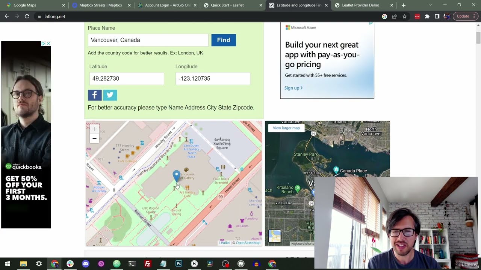This screenshot has height=270, width=481.
Task: Open the Windows Start menu
Action: tap(7, 264)
